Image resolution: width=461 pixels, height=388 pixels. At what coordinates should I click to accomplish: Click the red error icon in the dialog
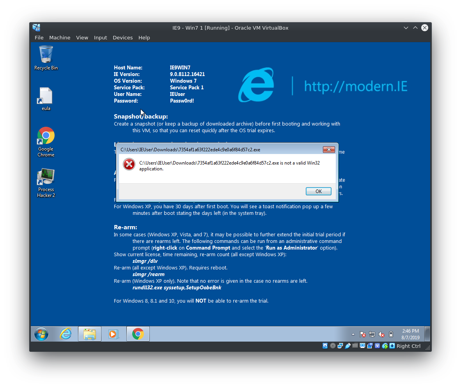(x=129, y=164)
